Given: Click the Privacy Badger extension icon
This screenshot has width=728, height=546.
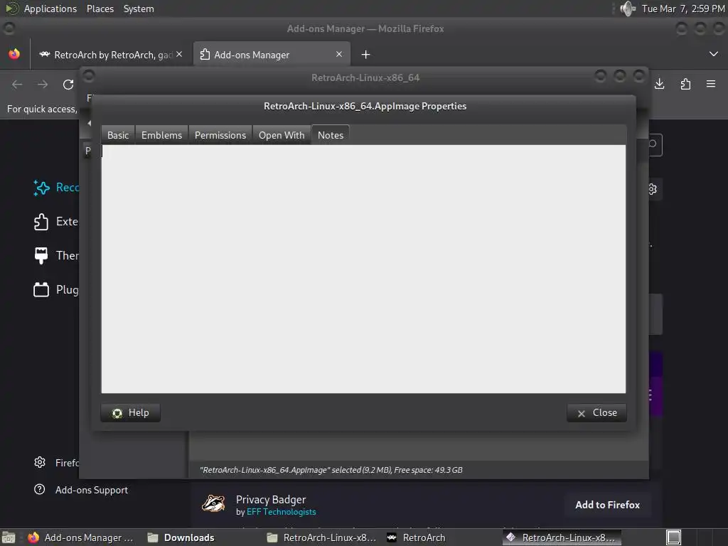Looking at the screenshot, I should pos(213,503).
